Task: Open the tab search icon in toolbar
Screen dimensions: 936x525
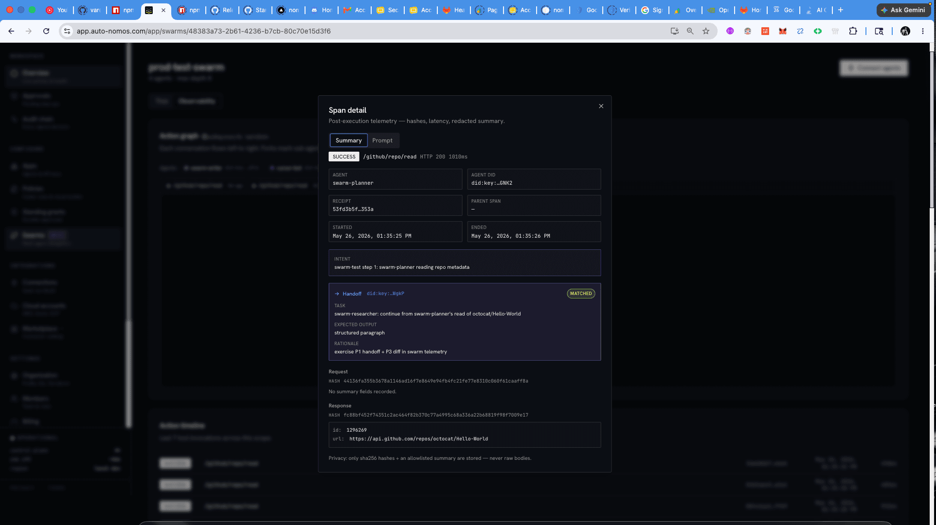Action: (879, 31)
